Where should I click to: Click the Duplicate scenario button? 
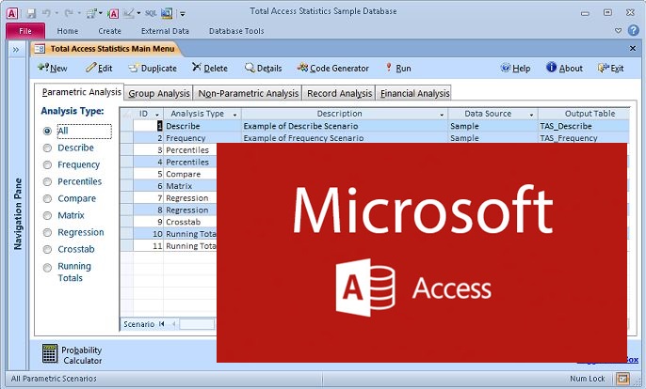coord(153,69)
